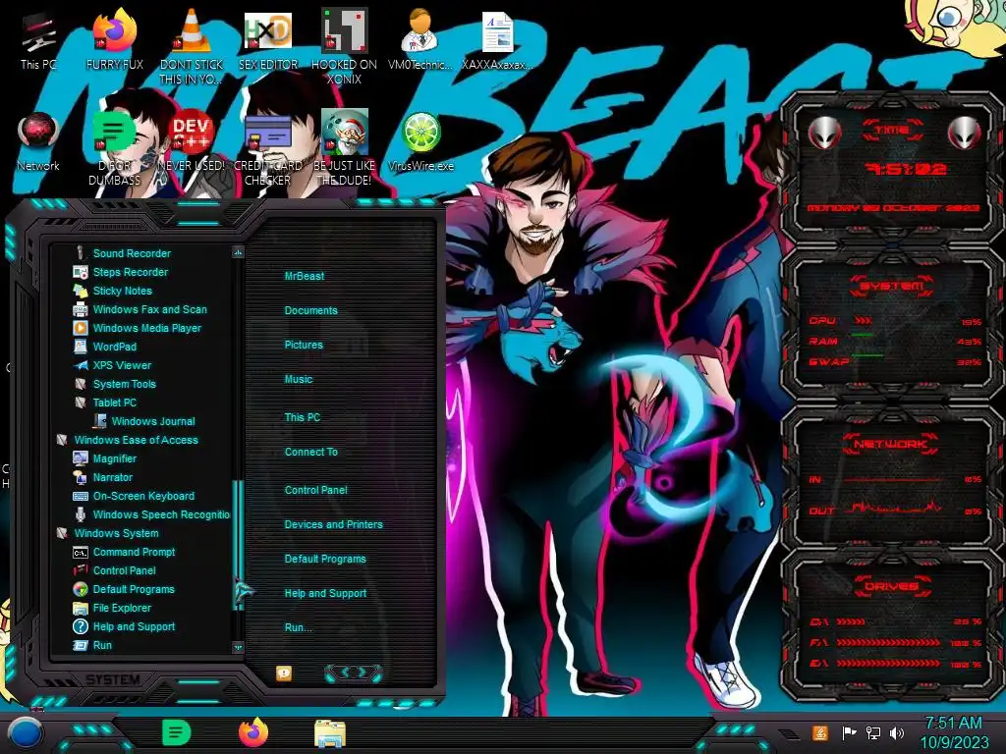Select the VLC cone desktop shortcut
This screenshot has width=1006, height=754.
[192, 46]
